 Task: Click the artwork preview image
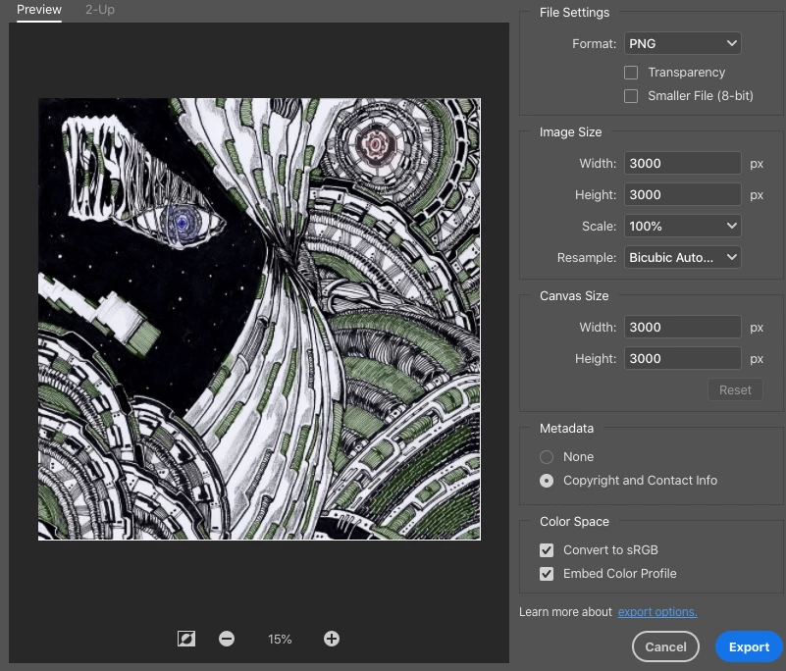pos(259,319)
